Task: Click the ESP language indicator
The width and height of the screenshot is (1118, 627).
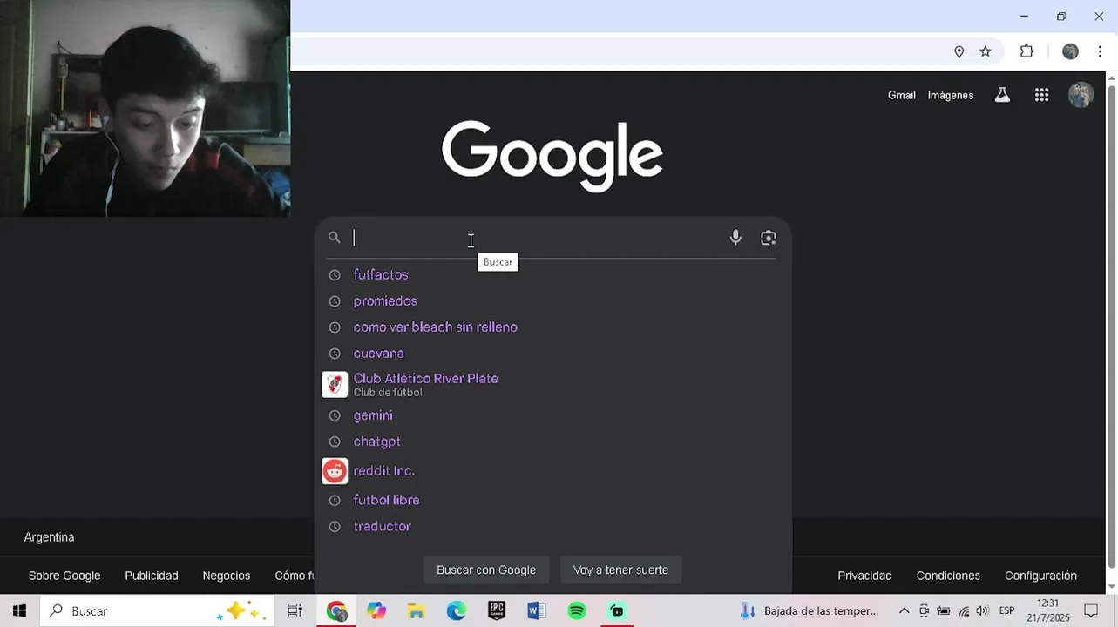Action: click(1006, 611)
